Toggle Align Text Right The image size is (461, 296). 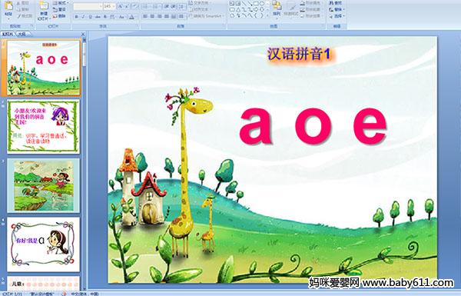pos(160,16)
